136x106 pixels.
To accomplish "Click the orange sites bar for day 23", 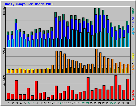I will [96, 61].
